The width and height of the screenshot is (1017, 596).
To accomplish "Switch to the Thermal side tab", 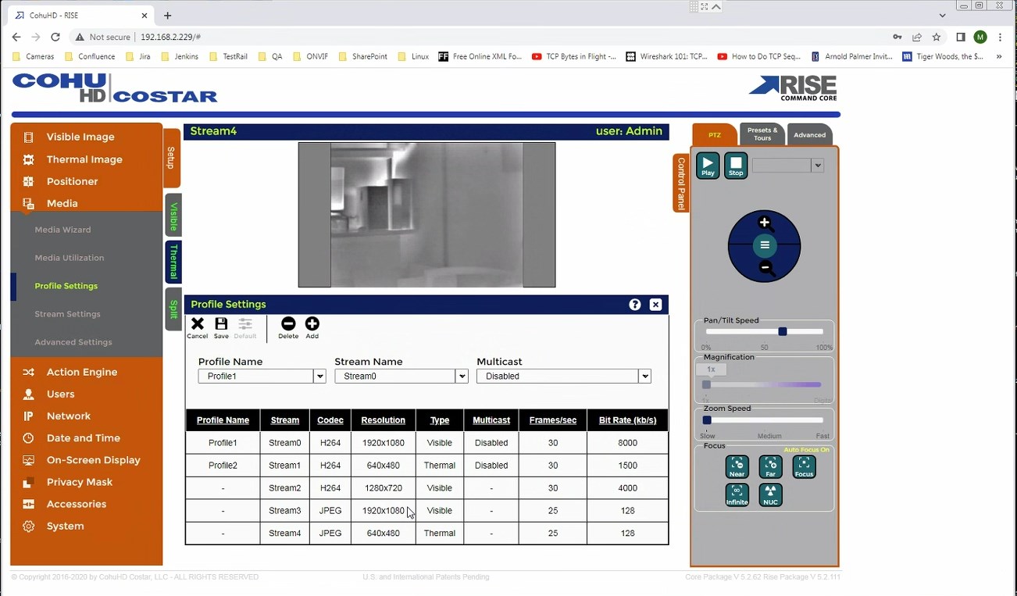I will 173,262.
